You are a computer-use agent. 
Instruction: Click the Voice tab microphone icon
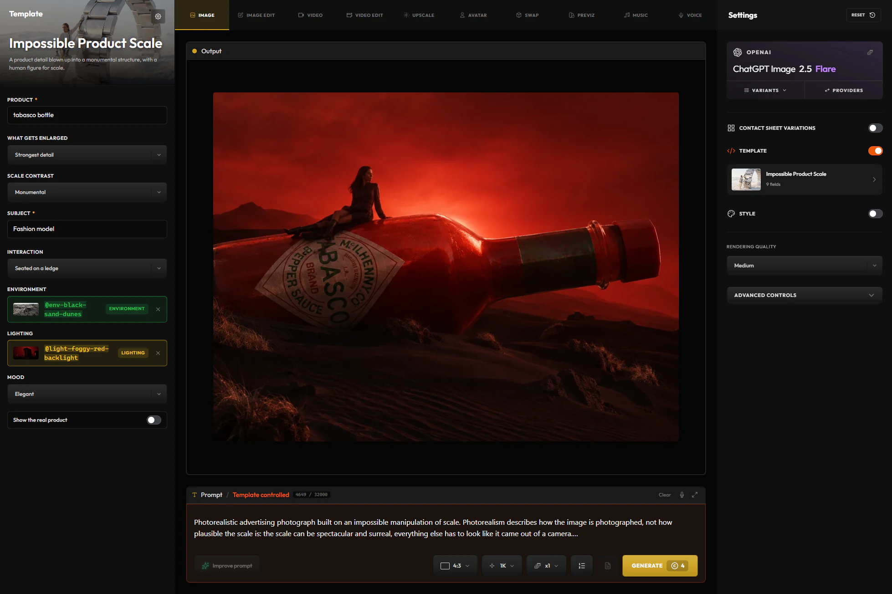point(681,15)
